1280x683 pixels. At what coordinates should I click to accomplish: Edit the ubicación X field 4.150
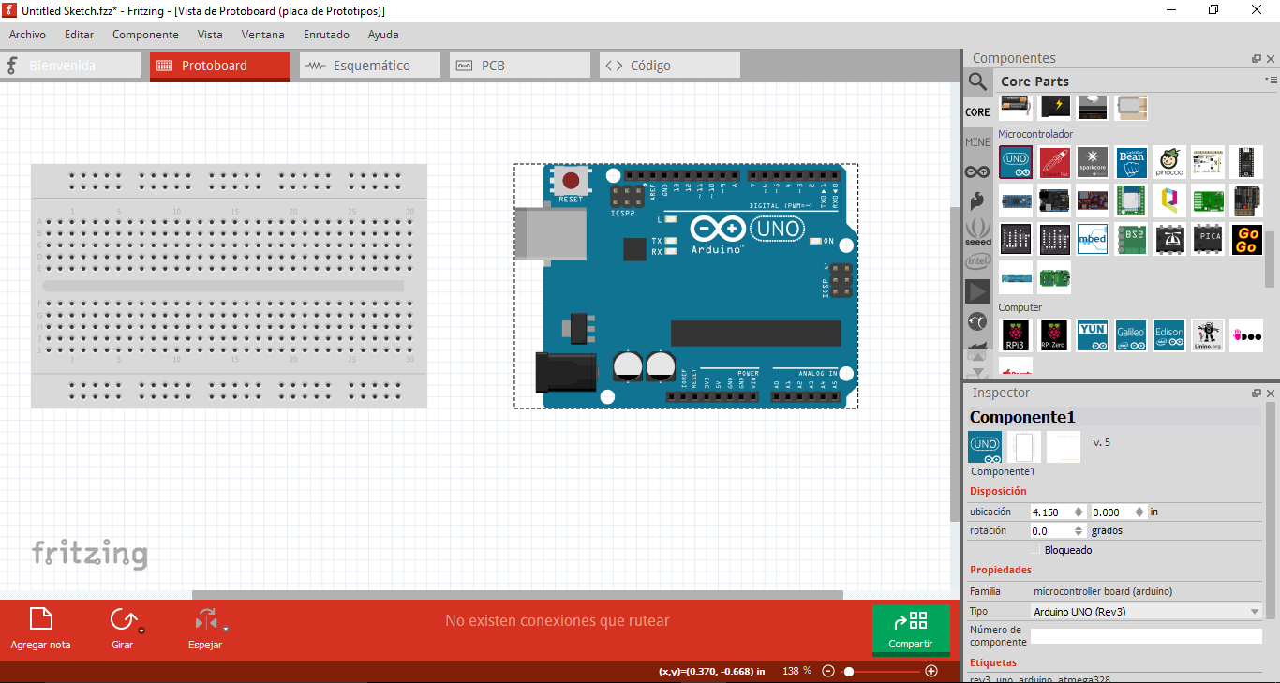coord(1058,512)
